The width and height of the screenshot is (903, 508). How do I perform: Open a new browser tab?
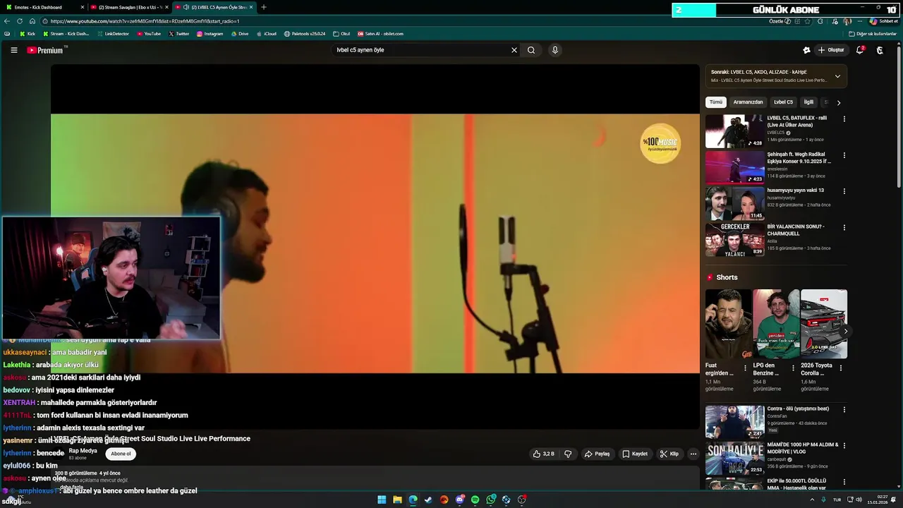point(264,7)
